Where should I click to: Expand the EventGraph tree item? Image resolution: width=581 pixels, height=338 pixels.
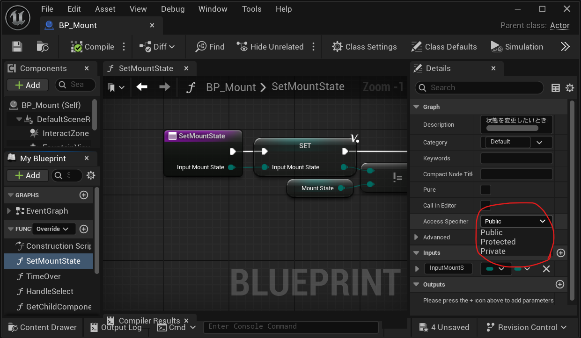point(9,211)
